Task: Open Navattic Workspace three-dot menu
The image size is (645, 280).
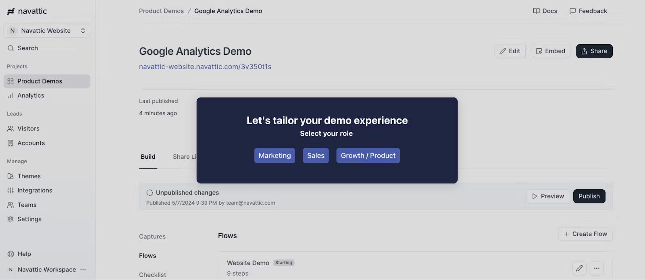Action: [x=83, y=270]
